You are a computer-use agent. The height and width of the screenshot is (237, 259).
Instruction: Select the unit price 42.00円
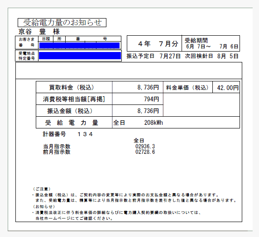[x=228, y=88]
